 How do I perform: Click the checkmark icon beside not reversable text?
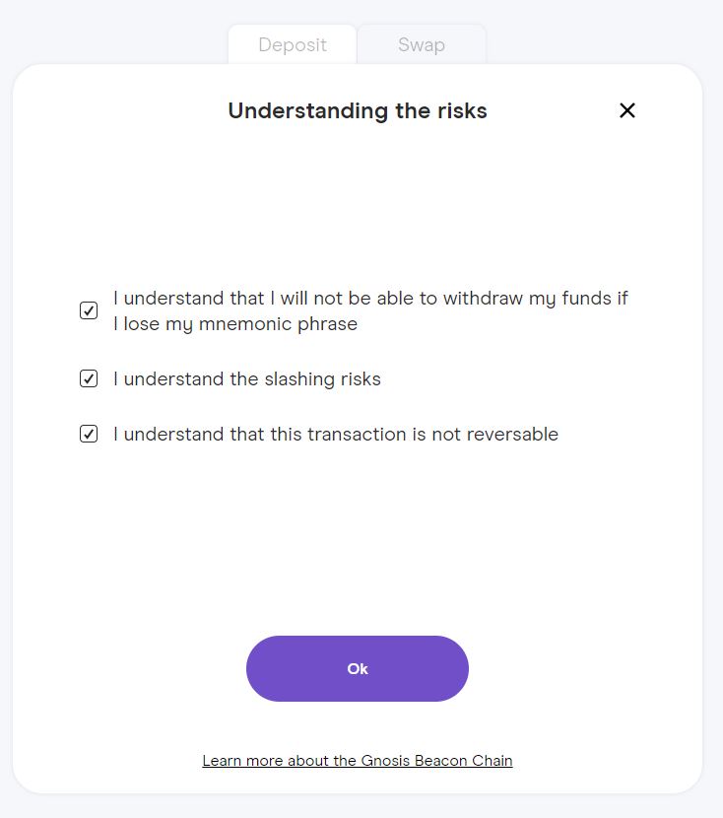pyautogui.click(x=89, y=434)
